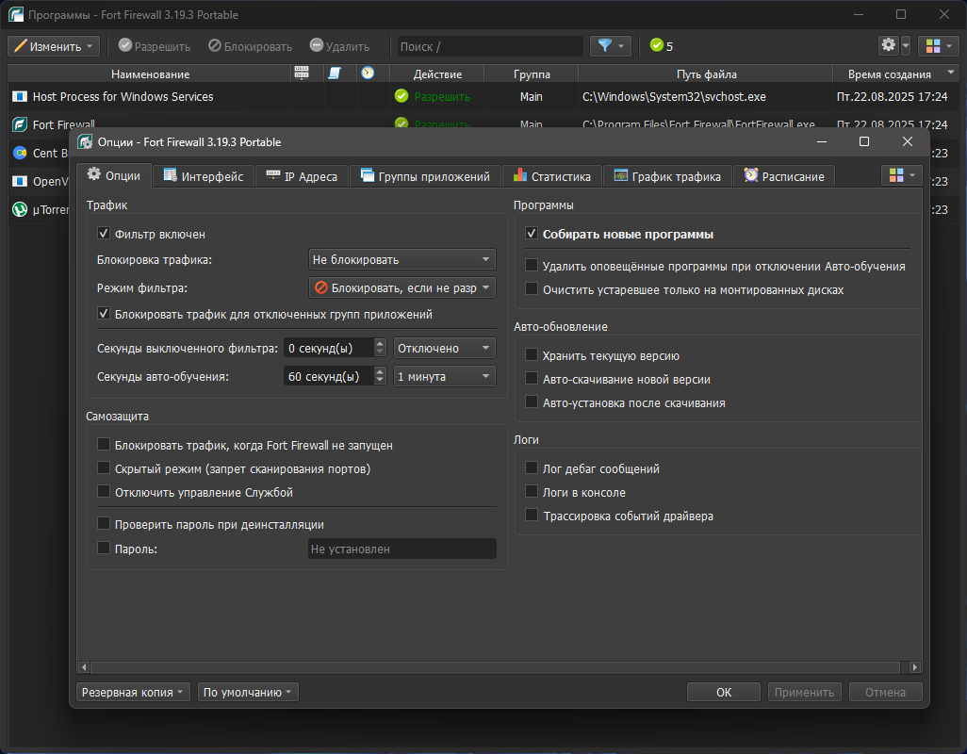
Task: Click the Отмена button
Action: [886, 693]
